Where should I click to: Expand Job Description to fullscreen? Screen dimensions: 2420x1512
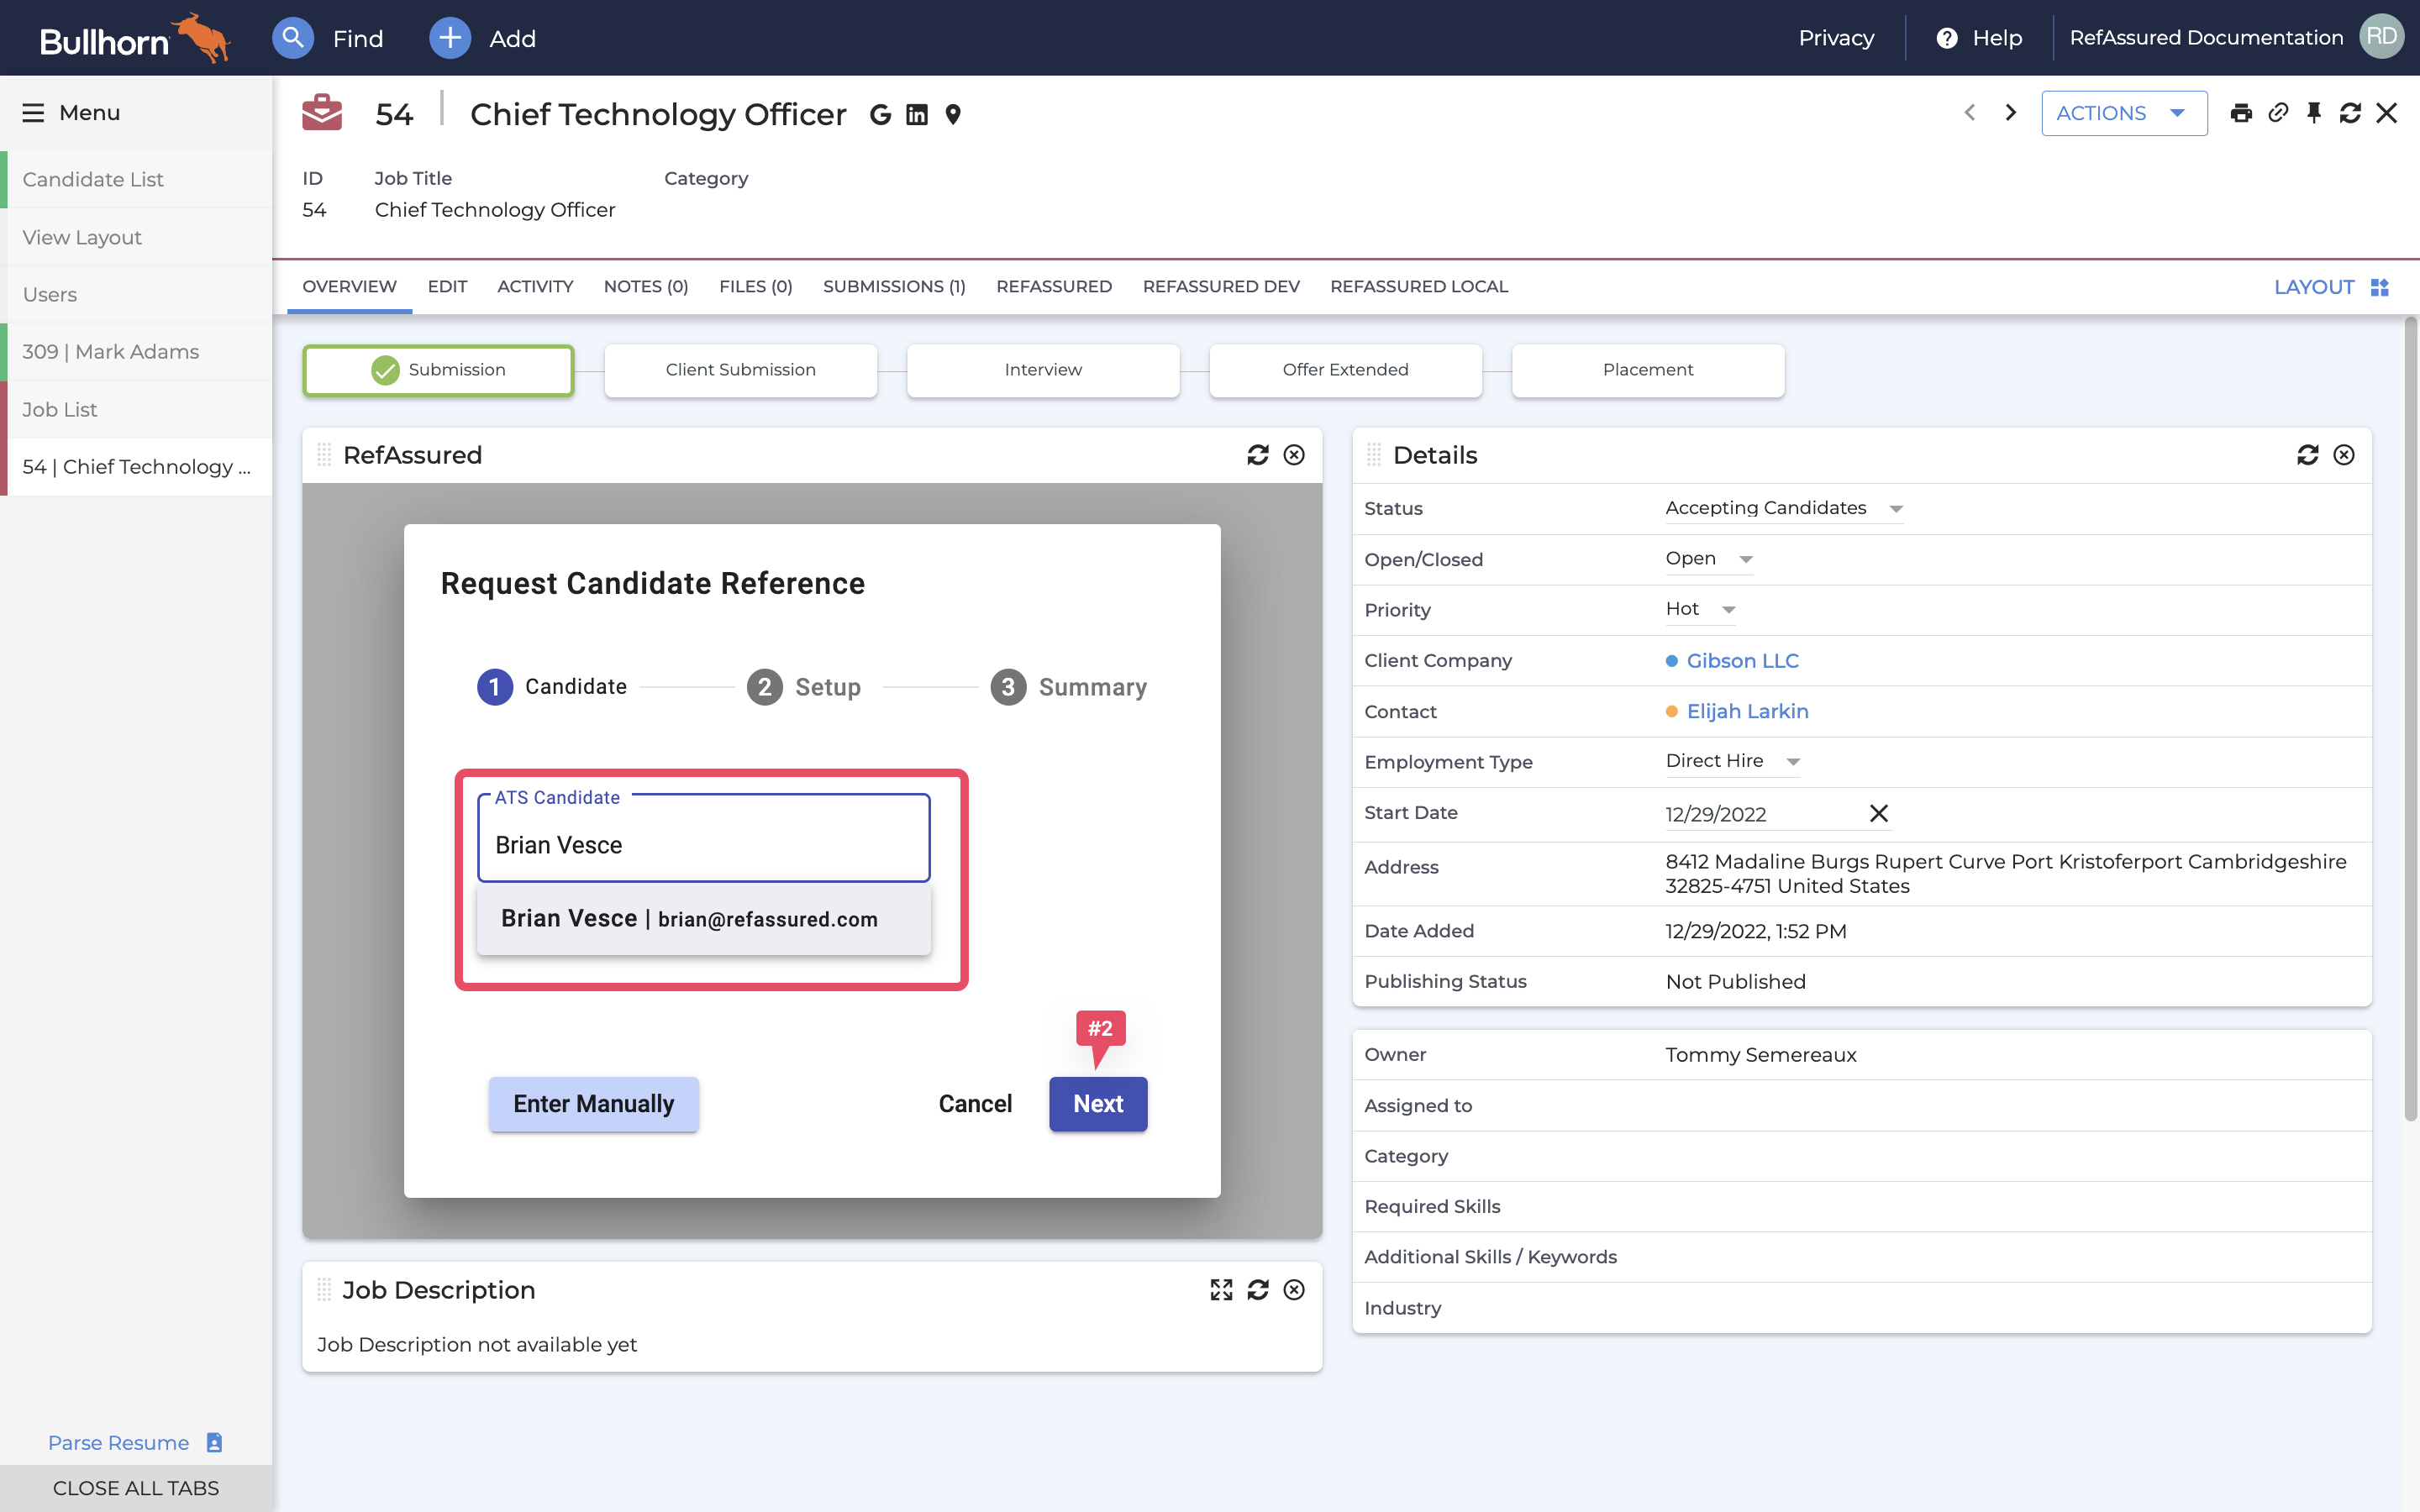(1221, 1290)
